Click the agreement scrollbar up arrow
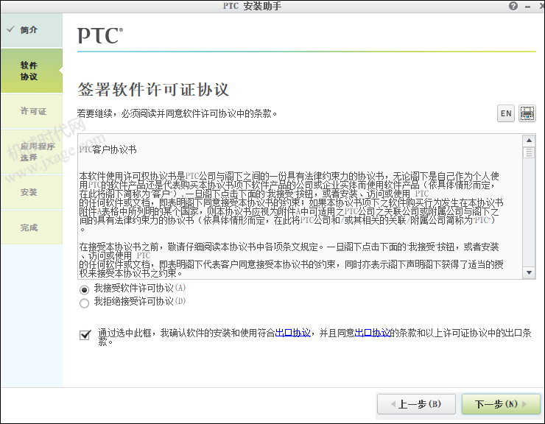This screenshot has height=424, width=545. click(x=529, y=141)
